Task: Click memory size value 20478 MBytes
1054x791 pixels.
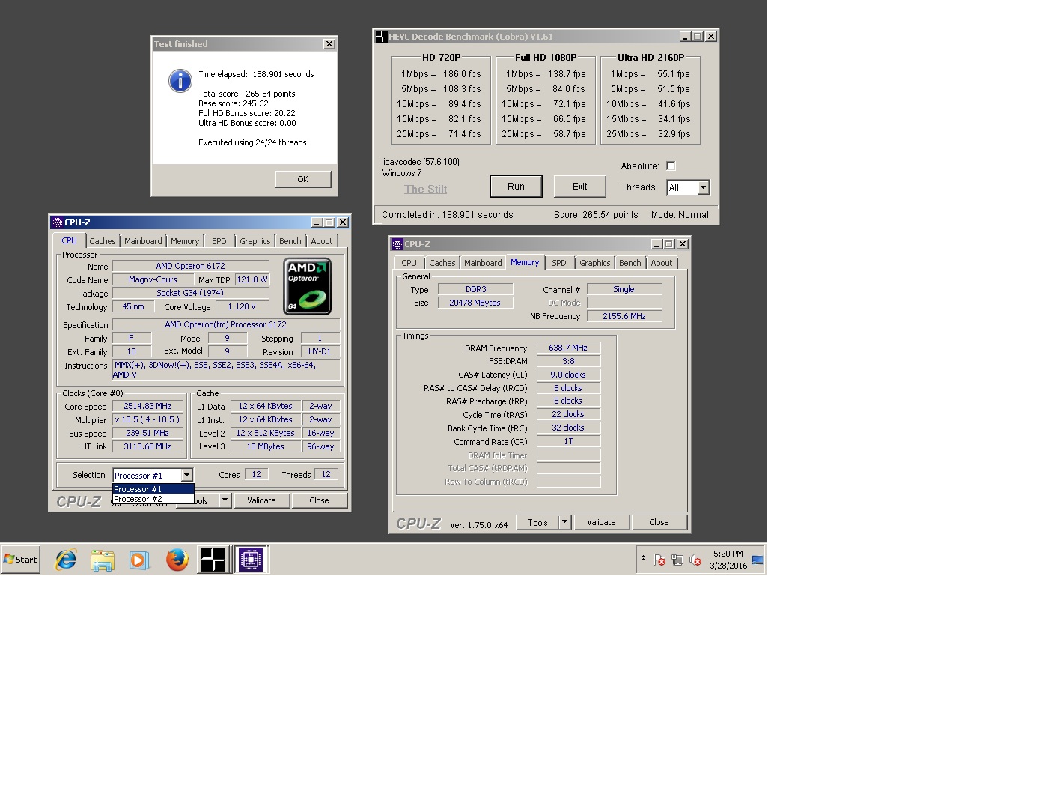Action: (x=475, y=303)
